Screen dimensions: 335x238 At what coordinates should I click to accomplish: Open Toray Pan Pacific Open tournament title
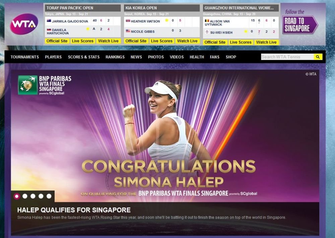[70, 8]
